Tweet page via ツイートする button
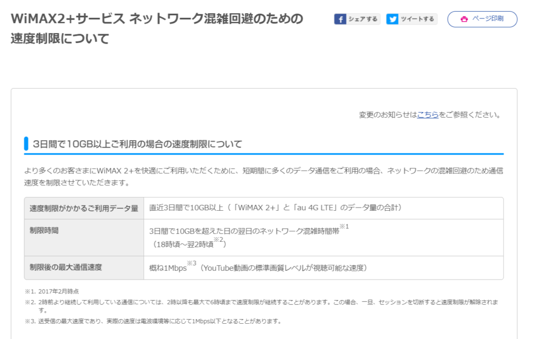 411,19
